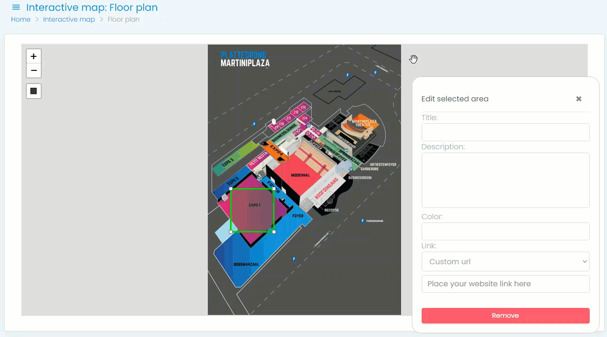
Task: Click the top-right handle of green selection
Action: pos(274,189)
